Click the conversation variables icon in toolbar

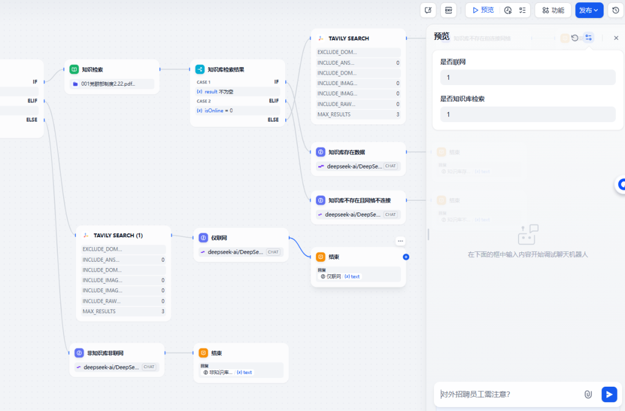click(x=428, y=10)
